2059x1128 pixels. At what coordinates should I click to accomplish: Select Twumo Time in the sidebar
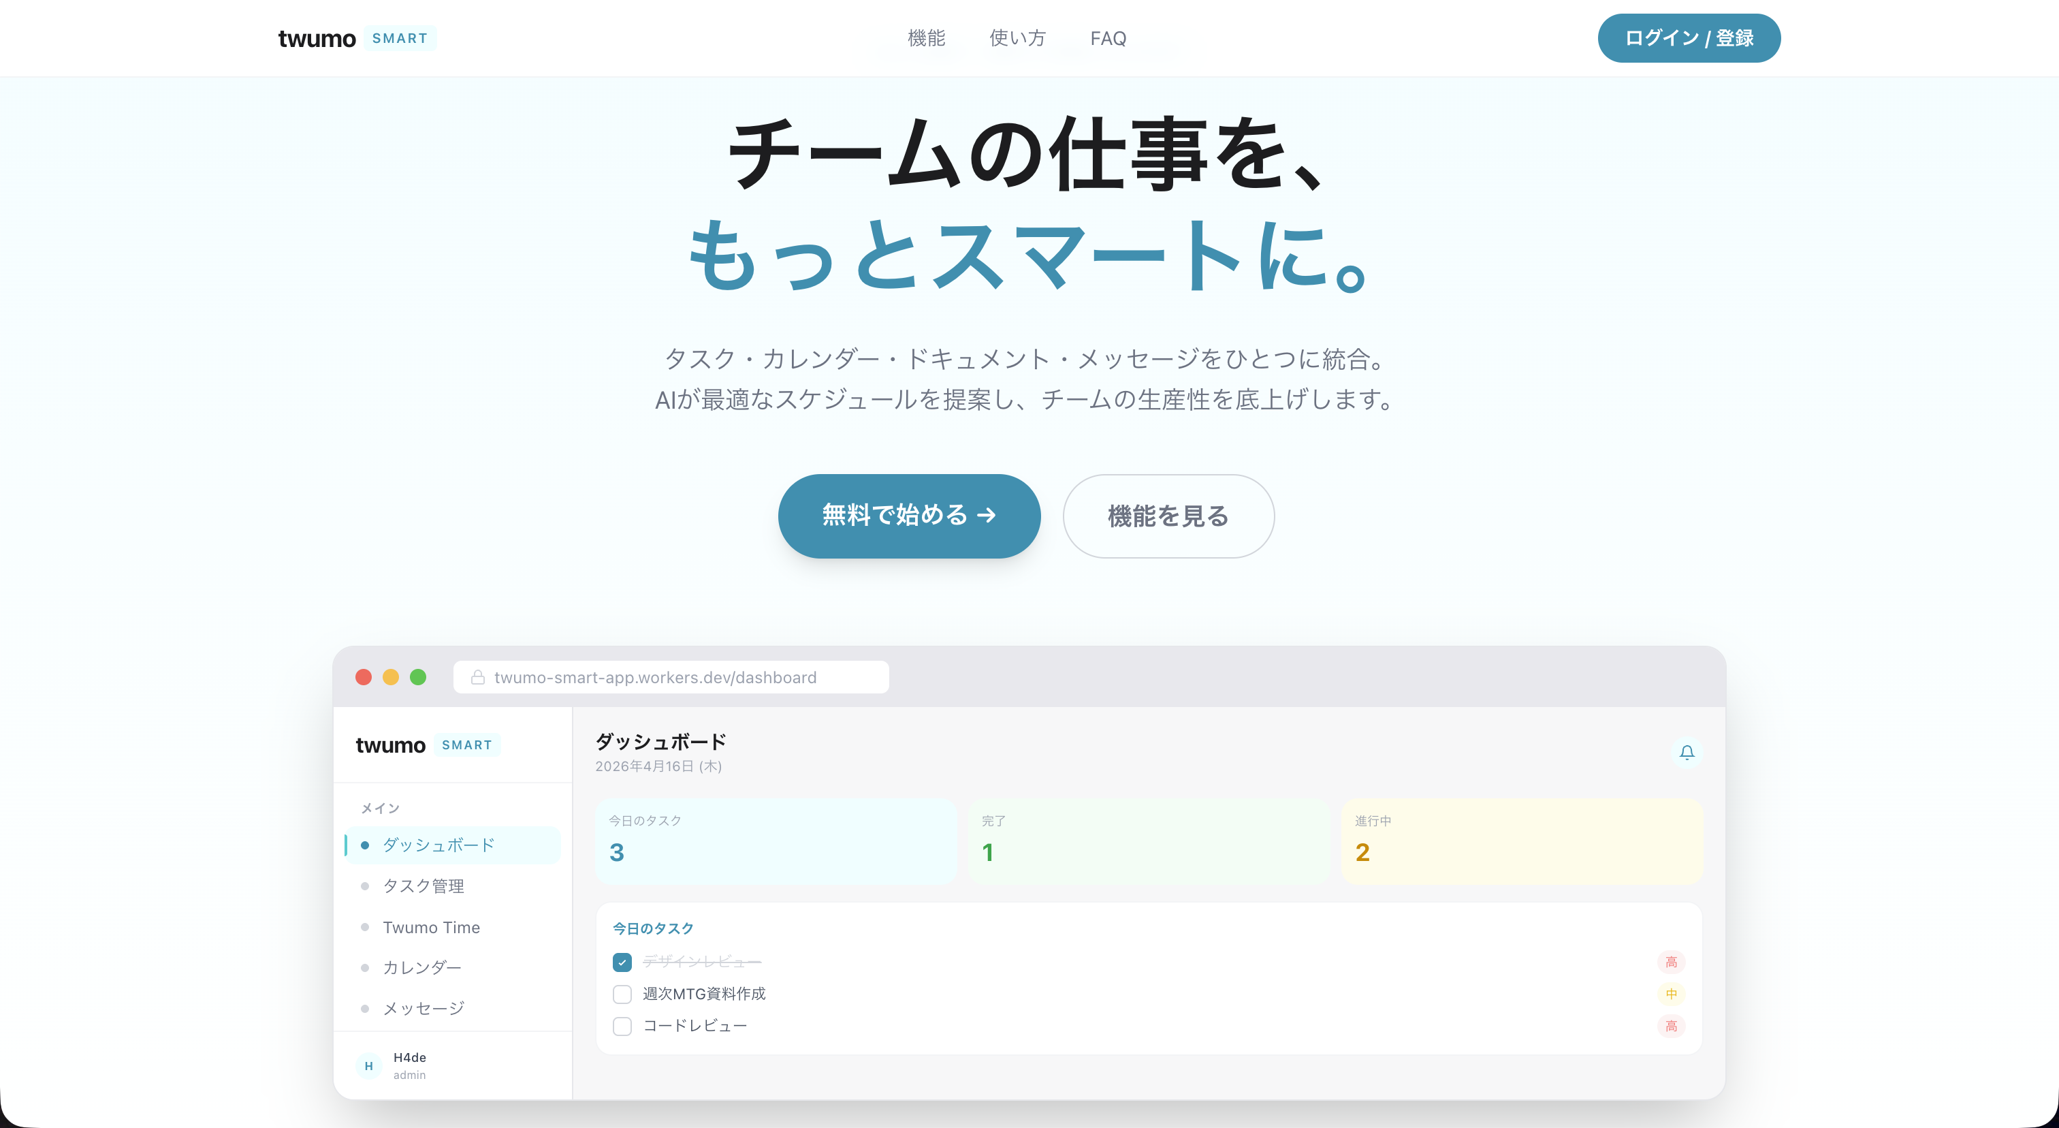[x=431, y=927]
